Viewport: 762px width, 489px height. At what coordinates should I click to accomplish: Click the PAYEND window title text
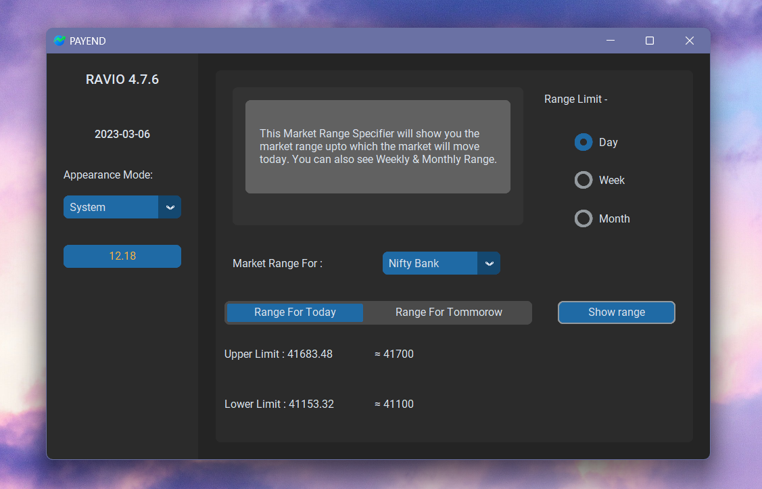(87, 41)
